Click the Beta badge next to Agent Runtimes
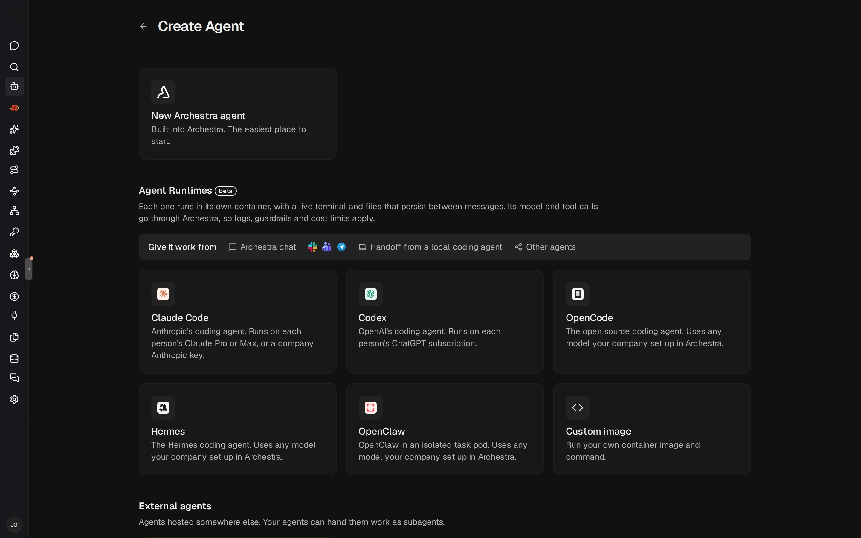Screen dimensions: 861x538 (x=226, y=191)
